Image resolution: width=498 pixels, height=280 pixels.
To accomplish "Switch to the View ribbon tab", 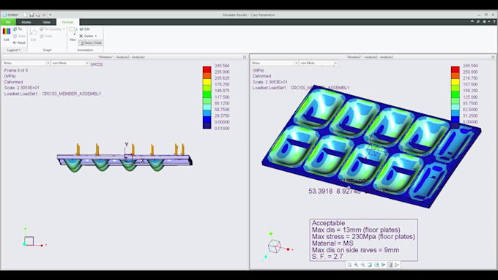I will click(47, 22).
